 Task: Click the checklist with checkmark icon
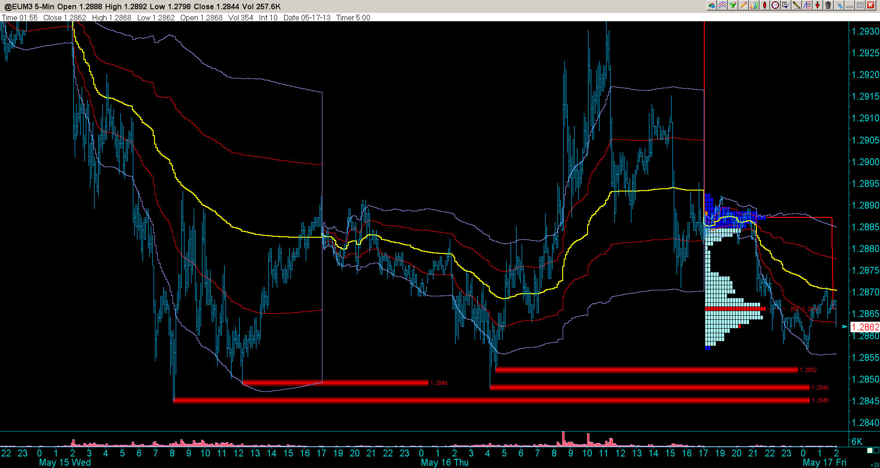point(786,5)
